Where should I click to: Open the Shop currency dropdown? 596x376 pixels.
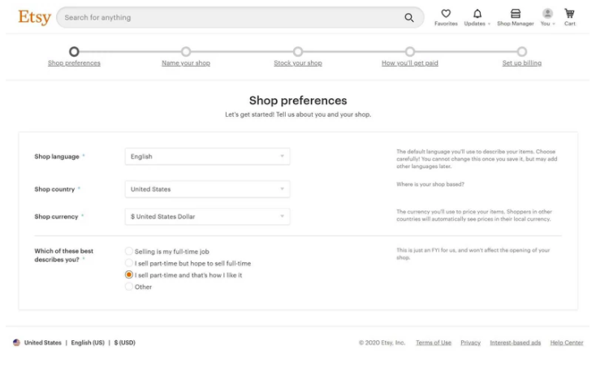(208, 216)
